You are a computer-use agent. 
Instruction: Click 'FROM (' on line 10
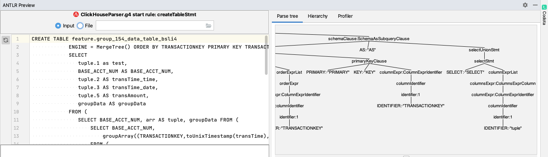[x=78, y=112]
